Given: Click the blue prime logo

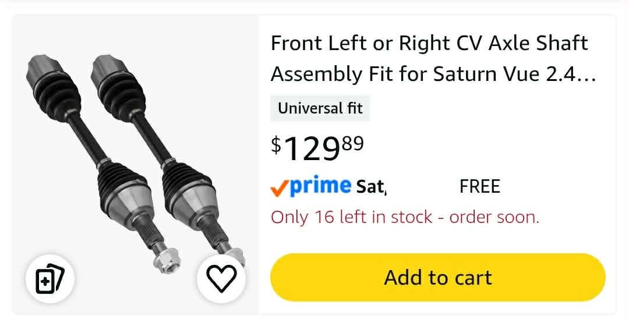Looking at the screenshot, I should click(x=320, y=186).
